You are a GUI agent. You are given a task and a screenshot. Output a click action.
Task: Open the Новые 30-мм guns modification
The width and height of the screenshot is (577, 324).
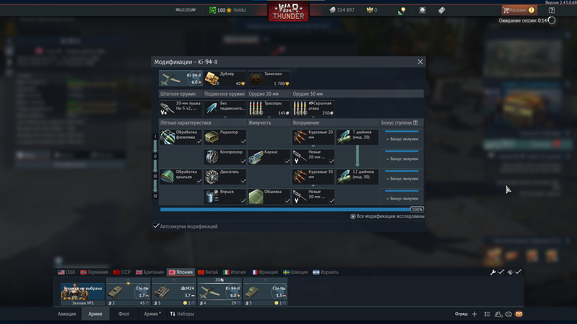[x=313, y=197]
